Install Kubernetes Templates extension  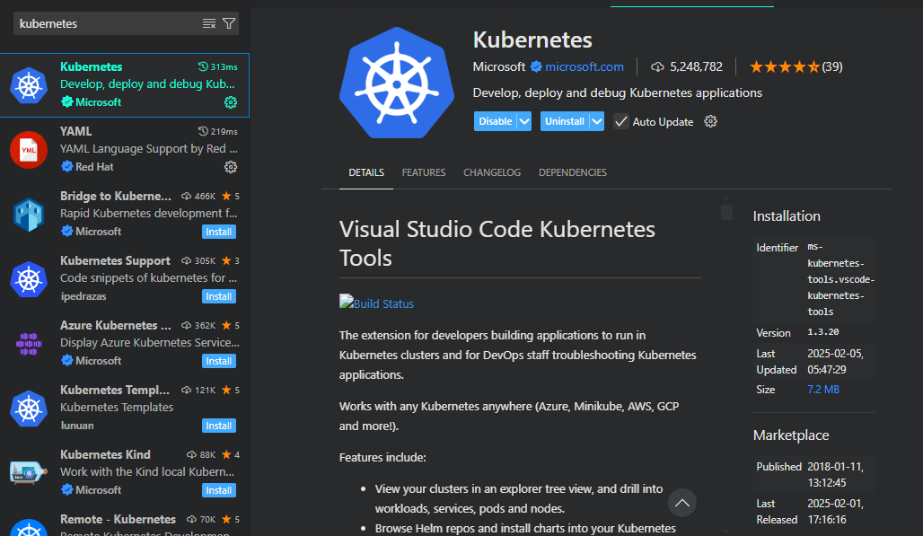click(x=219, y=426)
